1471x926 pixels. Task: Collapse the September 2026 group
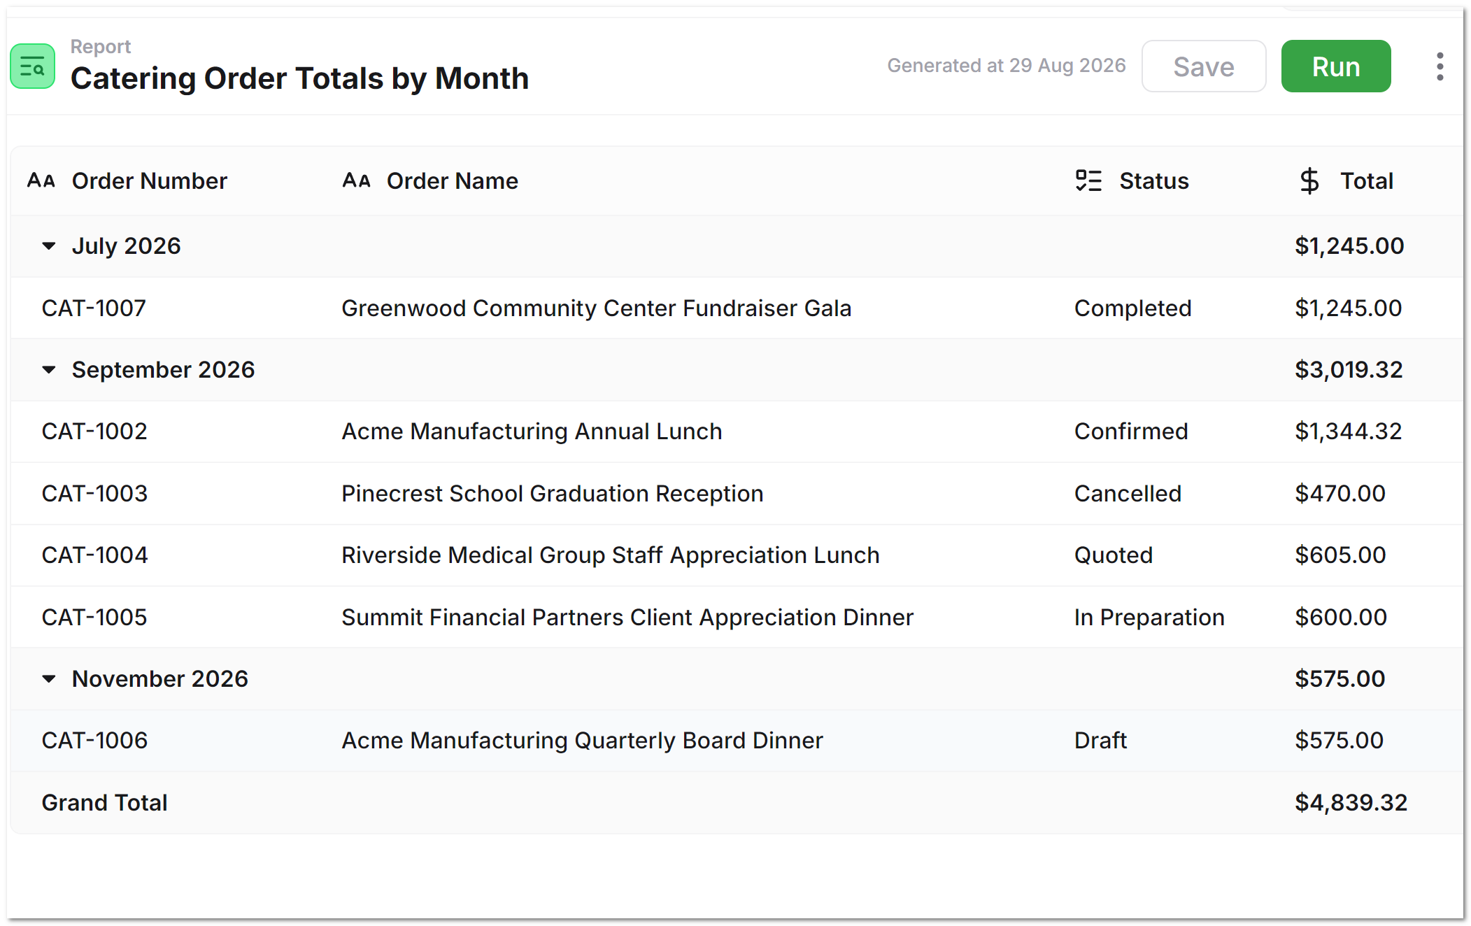(49, 369)
